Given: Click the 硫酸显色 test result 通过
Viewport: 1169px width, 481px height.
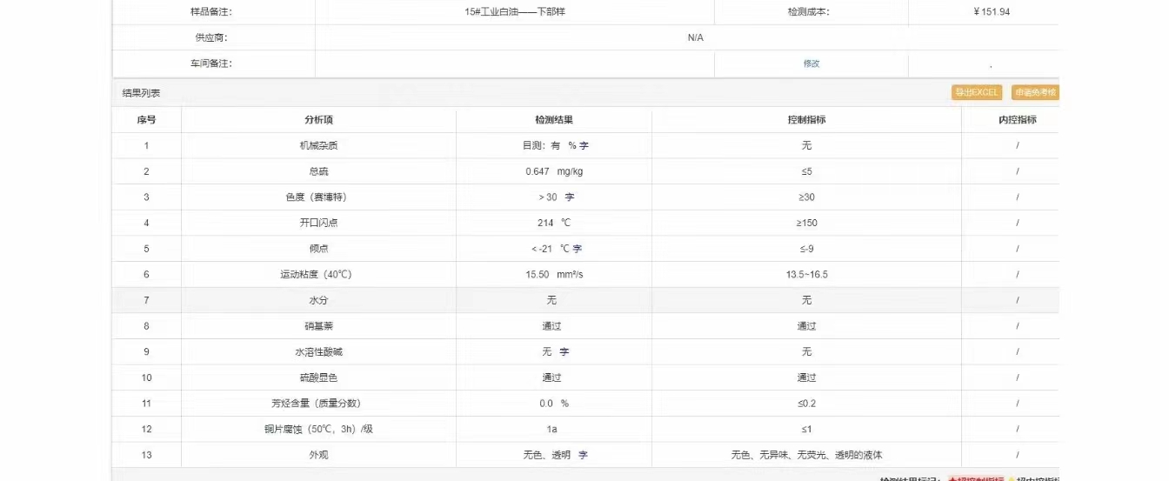Looking at the screenshot, I should (552, 377).
